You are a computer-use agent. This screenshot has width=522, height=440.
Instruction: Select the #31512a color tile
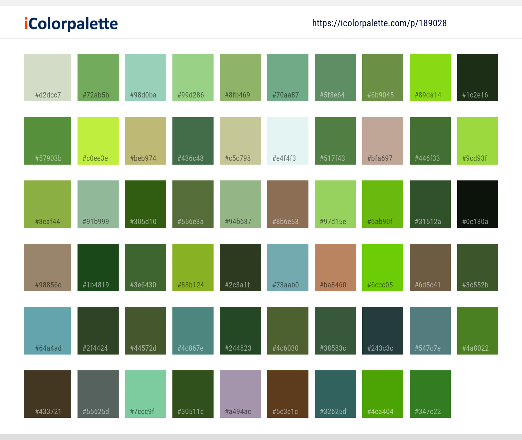[430, 204]
